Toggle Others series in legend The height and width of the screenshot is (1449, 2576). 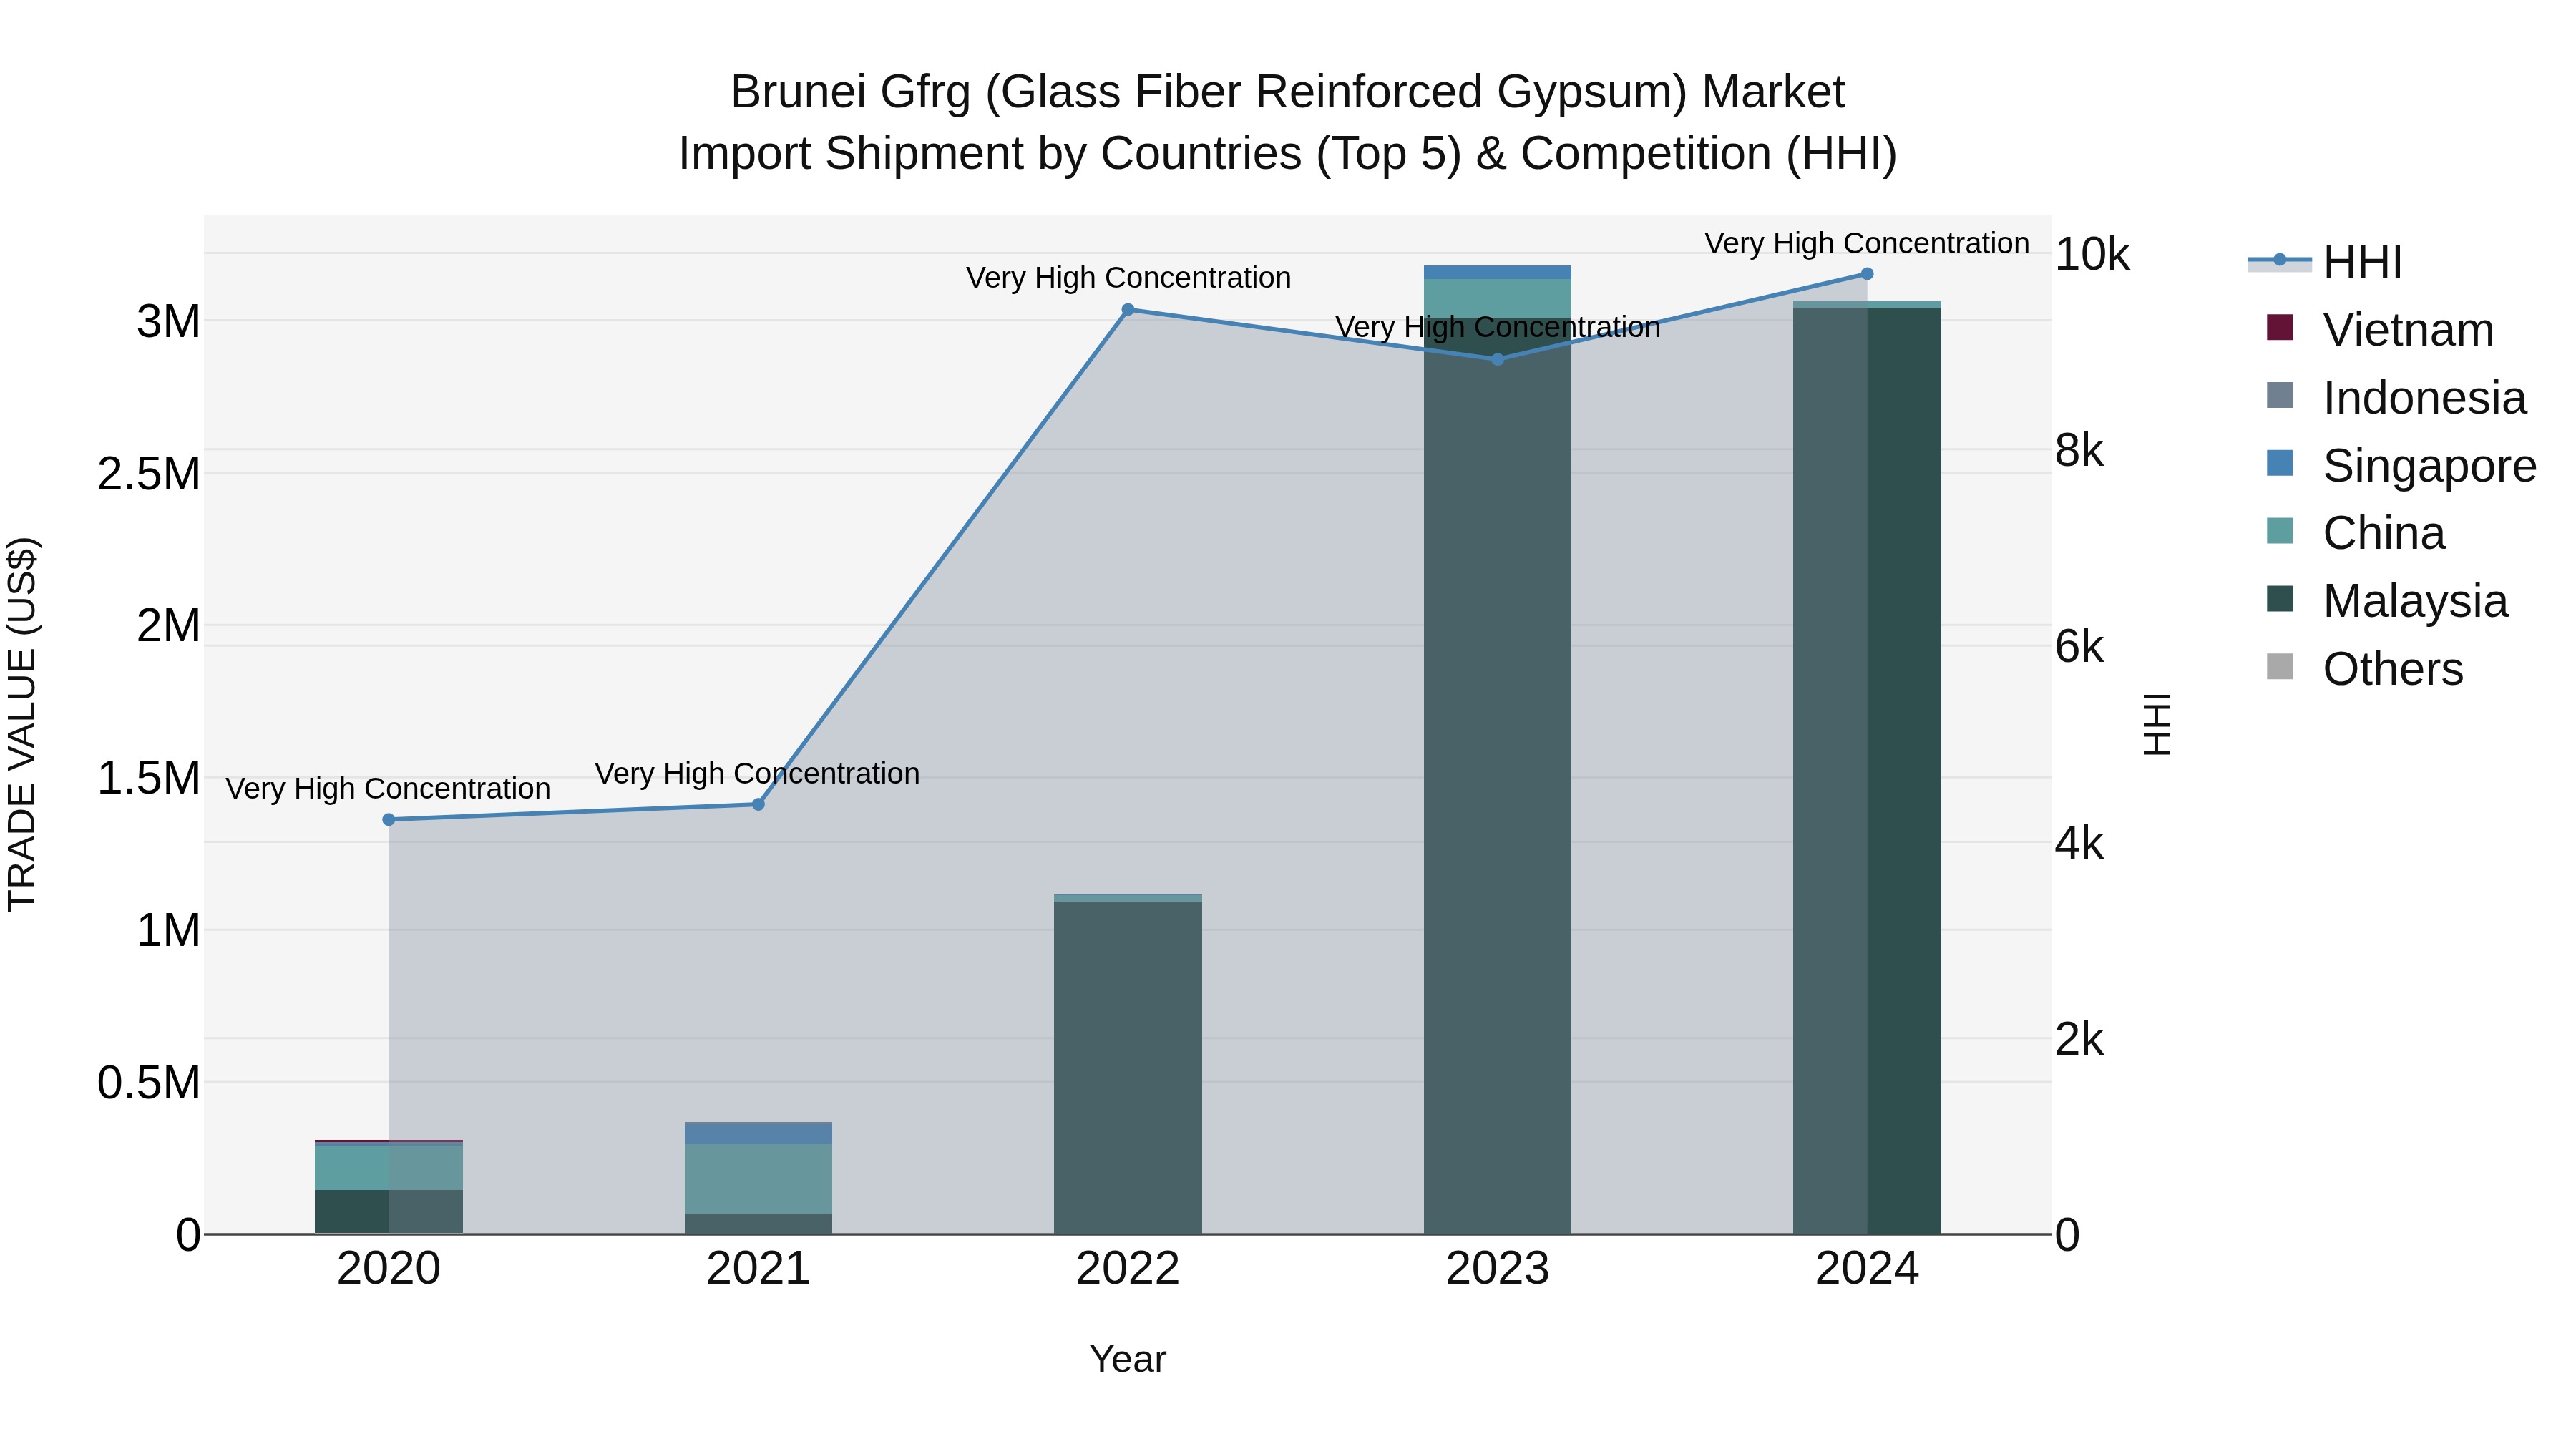click(2364, 669)
